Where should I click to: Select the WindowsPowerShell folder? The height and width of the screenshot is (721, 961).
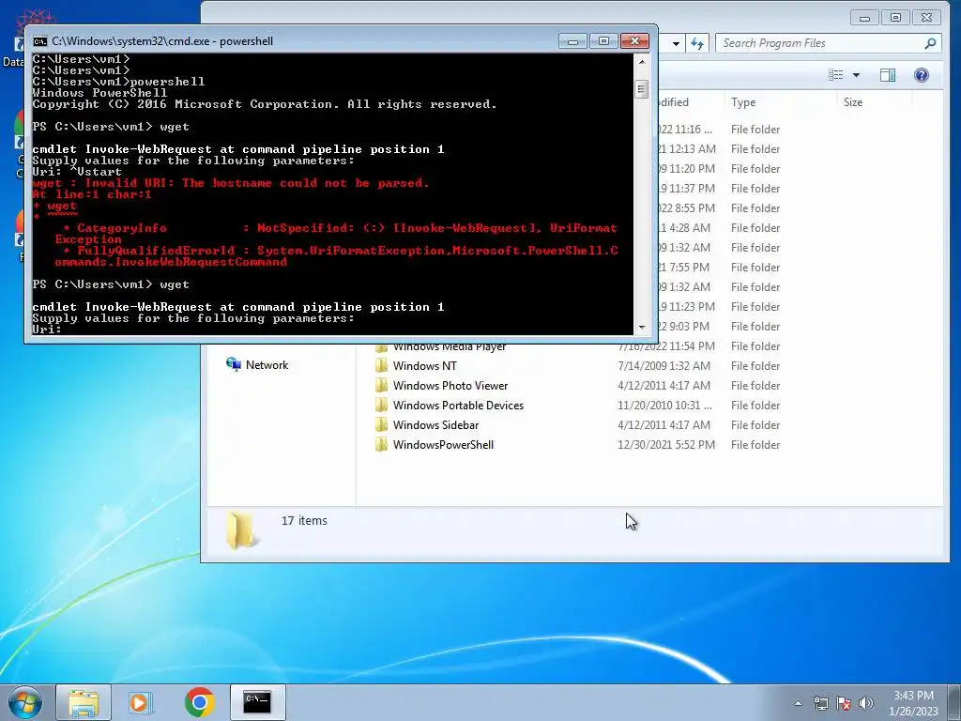coord(443,444)
